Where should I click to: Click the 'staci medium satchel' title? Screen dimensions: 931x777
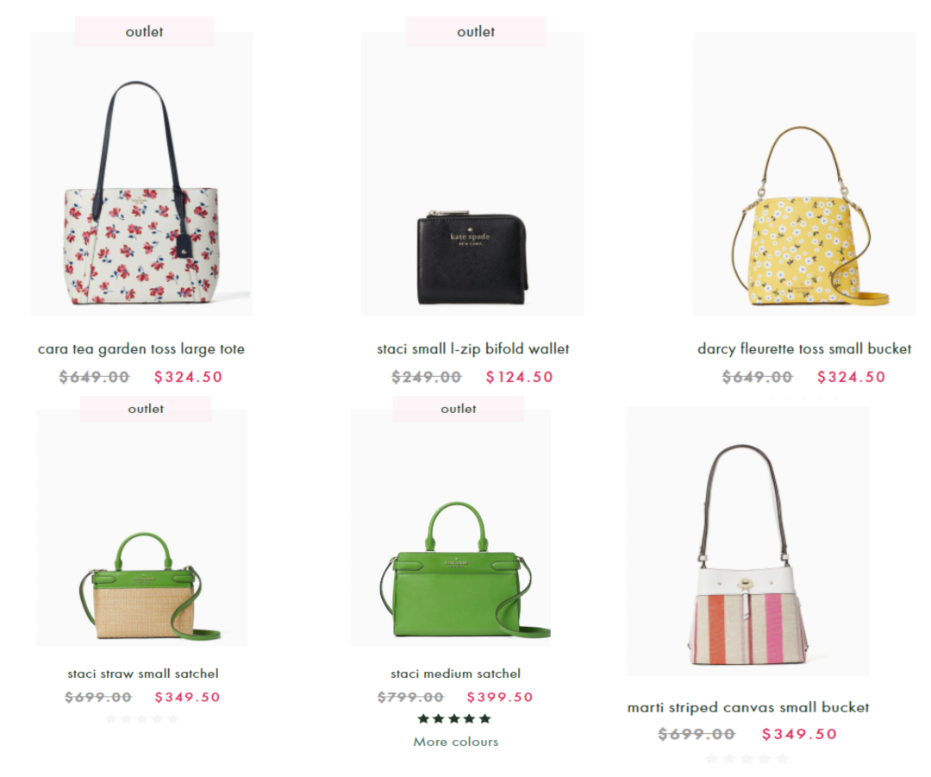pyautogui.click(x=455, y=674)
